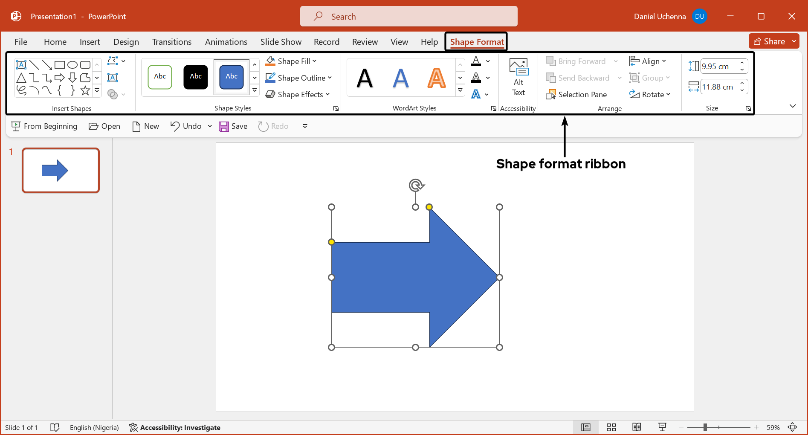Collapse the ribbon using the chevron

[x=793, y=106]
